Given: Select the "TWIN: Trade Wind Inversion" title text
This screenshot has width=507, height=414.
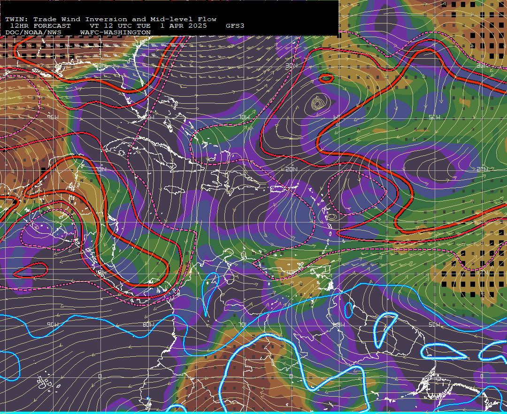Looking at the screenshot, I should pyautogui.click(x=67, y=19).
